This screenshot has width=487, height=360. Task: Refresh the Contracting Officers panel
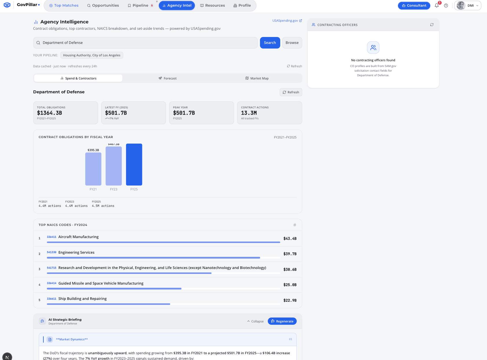[x=432, y=25]
